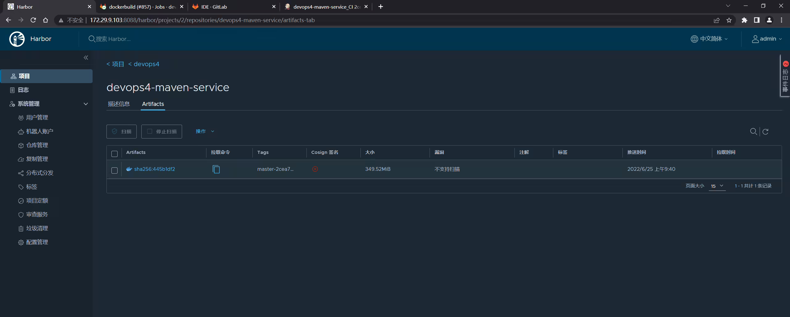The image size is (790, 317).
Task: Open the sha256:445b1df2 artifact link
Action: 154,169
